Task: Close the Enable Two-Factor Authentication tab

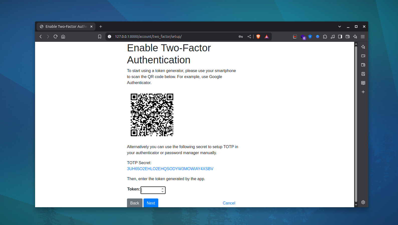Action: click(91, 27)
